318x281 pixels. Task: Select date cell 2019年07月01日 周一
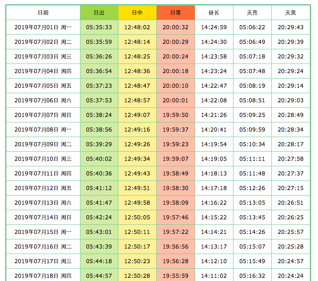[43, 27]
